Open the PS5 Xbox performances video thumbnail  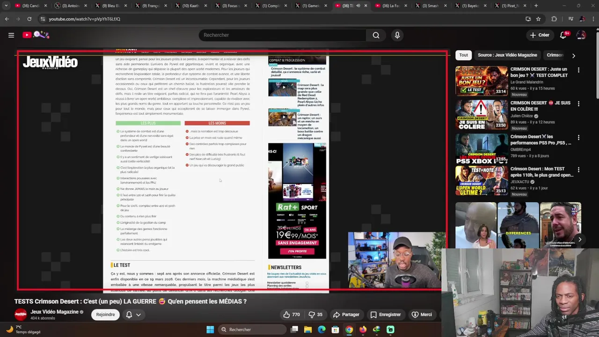482,148
